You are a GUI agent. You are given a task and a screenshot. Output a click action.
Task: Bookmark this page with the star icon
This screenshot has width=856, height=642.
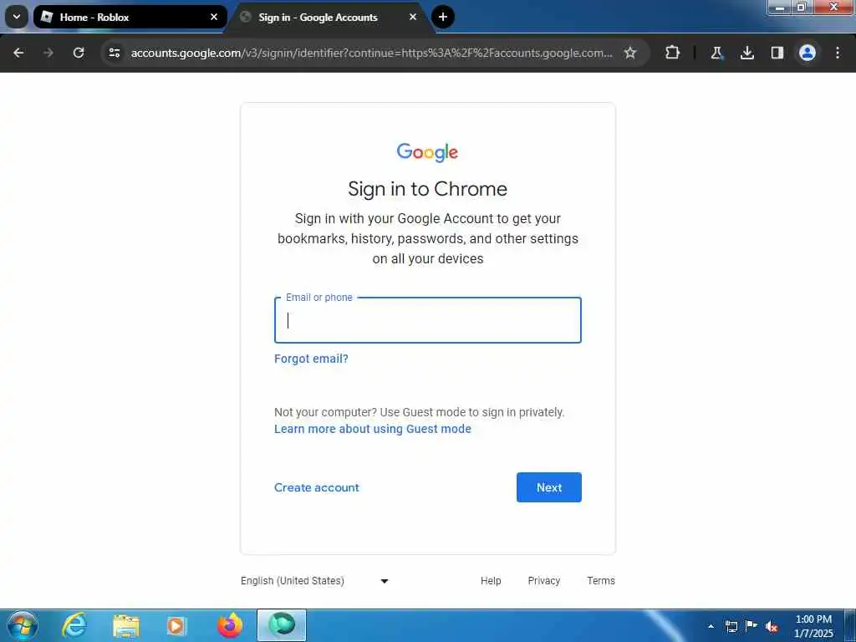pos(630,53)
